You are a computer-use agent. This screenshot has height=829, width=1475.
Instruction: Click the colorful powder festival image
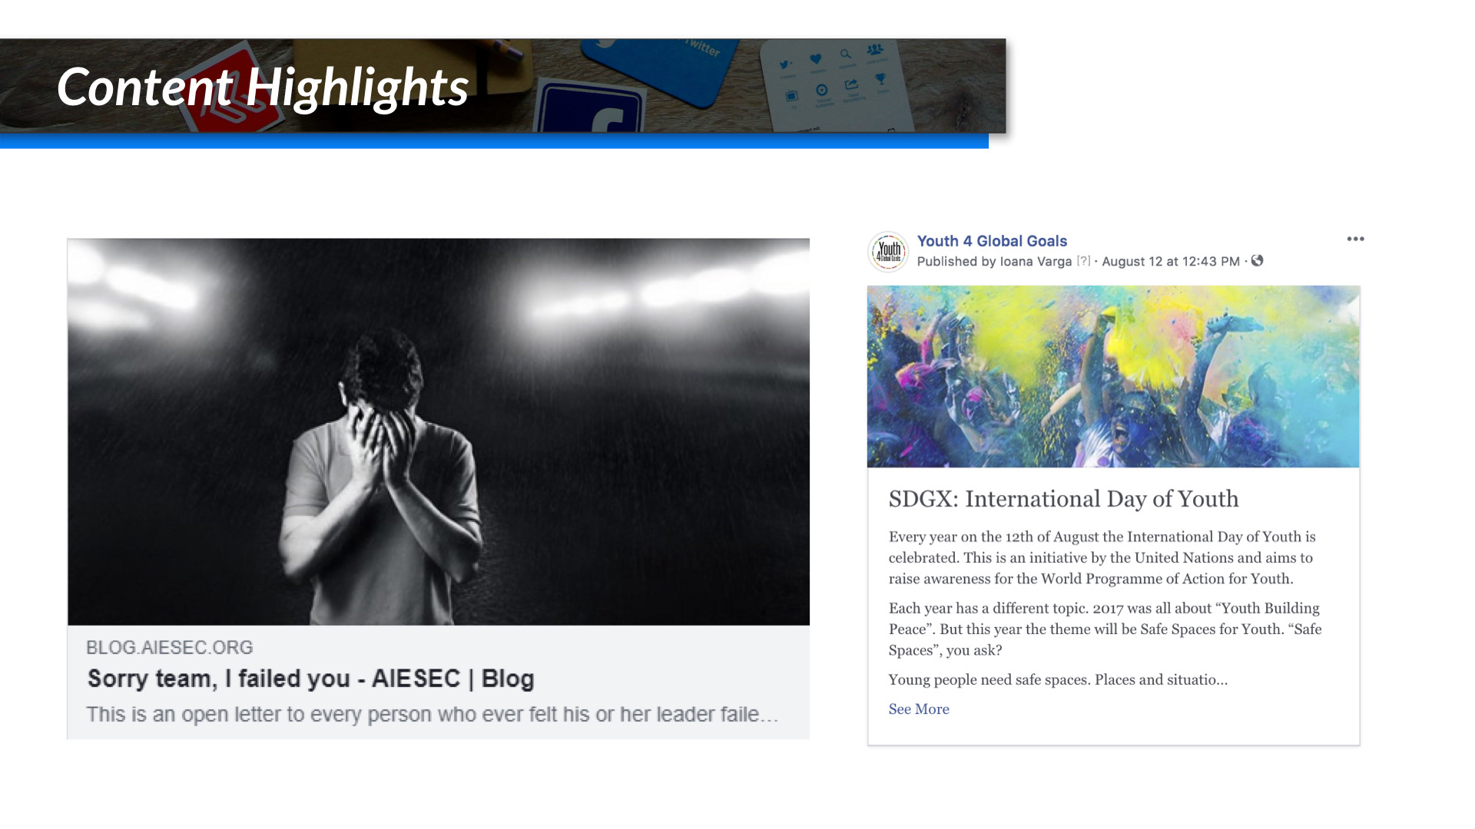click(x=1113, y=377)
